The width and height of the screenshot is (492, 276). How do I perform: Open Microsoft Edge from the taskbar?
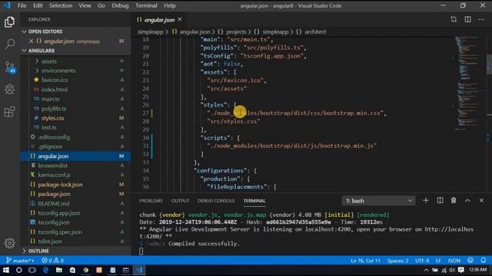pyautogui.click(x=45, y=270)
